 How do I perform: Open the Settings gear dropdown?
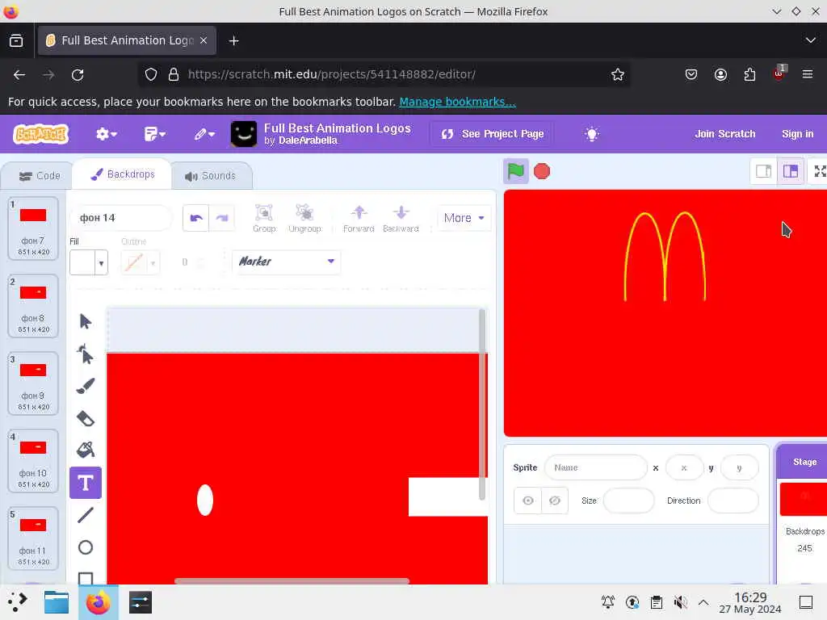[106, 134]
